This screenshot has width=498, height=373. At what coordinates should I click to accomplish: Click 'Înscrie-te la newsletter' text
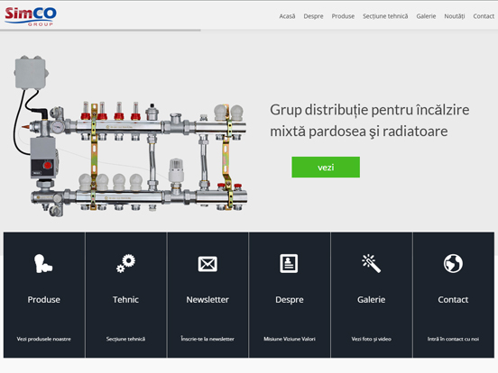(x=207, y=339)
